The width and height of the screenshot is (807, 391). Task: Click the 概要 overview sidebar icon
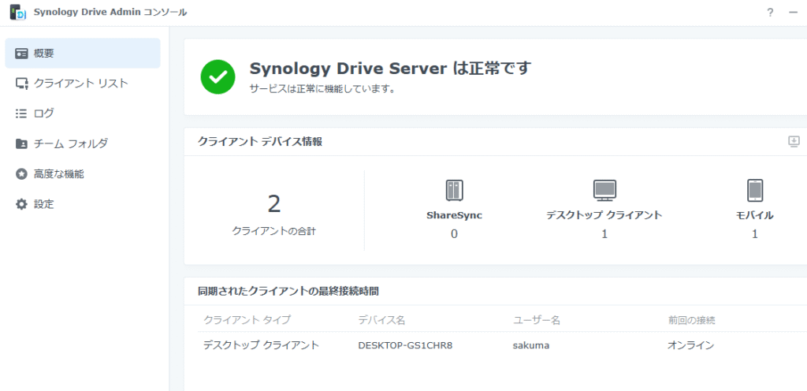click(21, 53)
